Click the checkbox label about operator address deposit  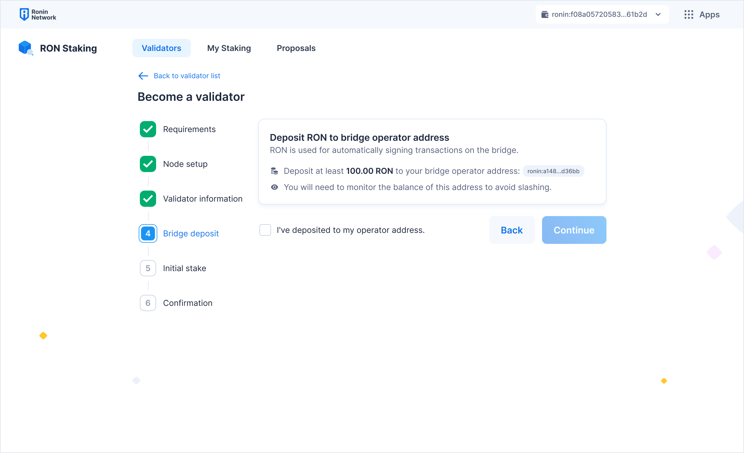351,230
